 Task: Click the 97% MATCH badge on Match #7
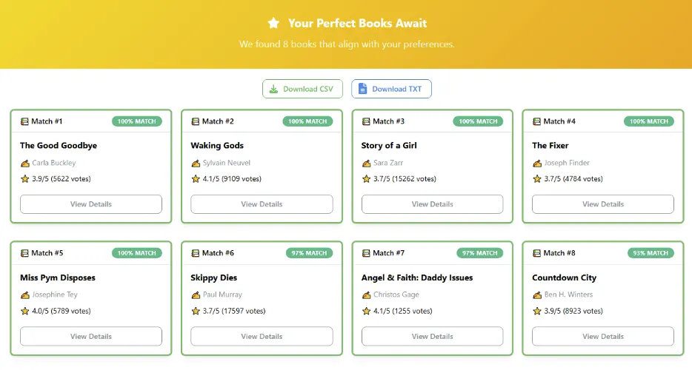point(478,253)
